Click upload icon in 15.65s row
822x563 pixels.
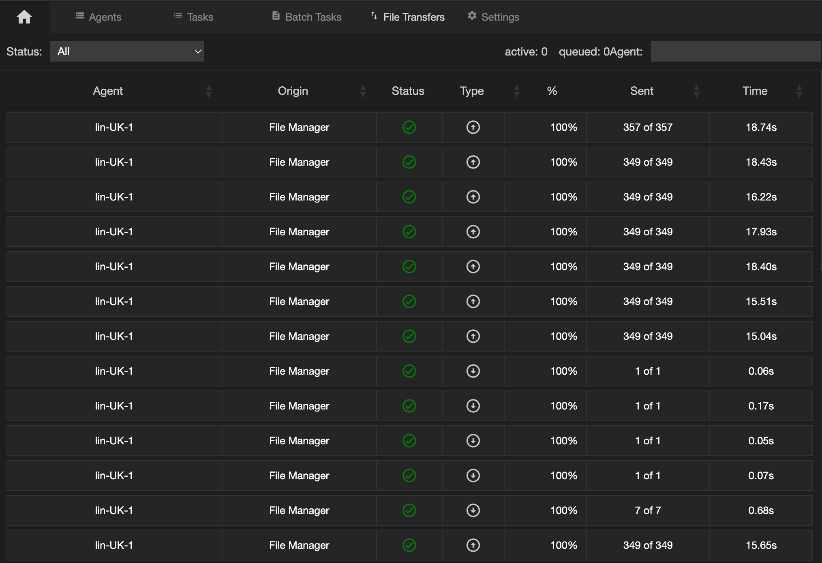[x=473, y=545]
